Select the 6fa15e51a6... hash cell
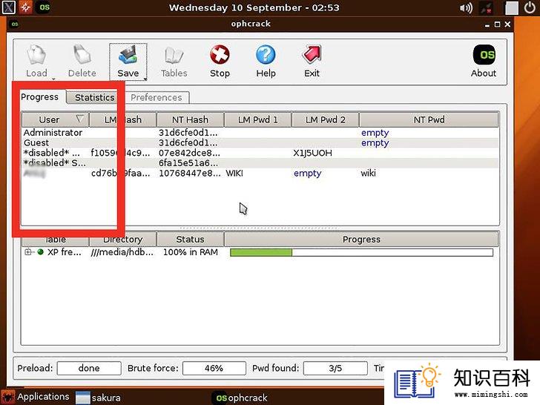 point(188,163)
